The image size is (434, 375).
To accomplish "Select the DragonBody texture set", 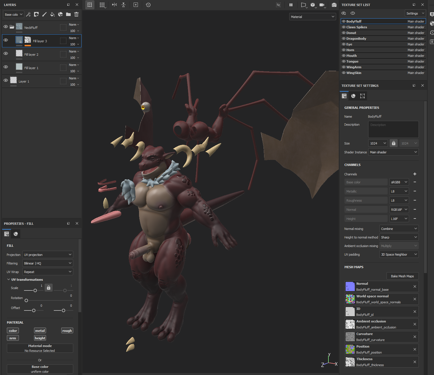I will (356, 39).
